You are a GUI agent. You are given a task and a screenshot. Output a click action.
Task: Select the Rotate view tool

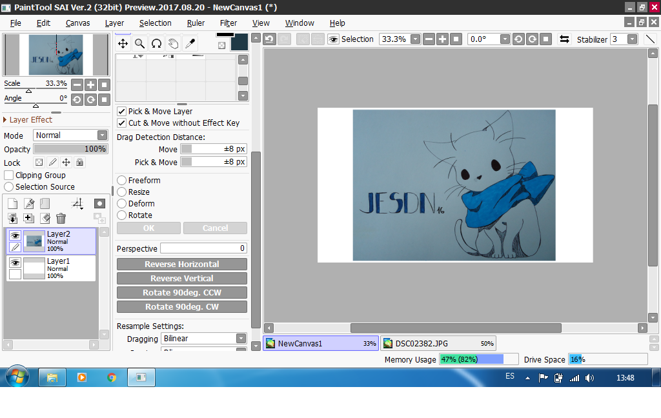coord(156,44)
